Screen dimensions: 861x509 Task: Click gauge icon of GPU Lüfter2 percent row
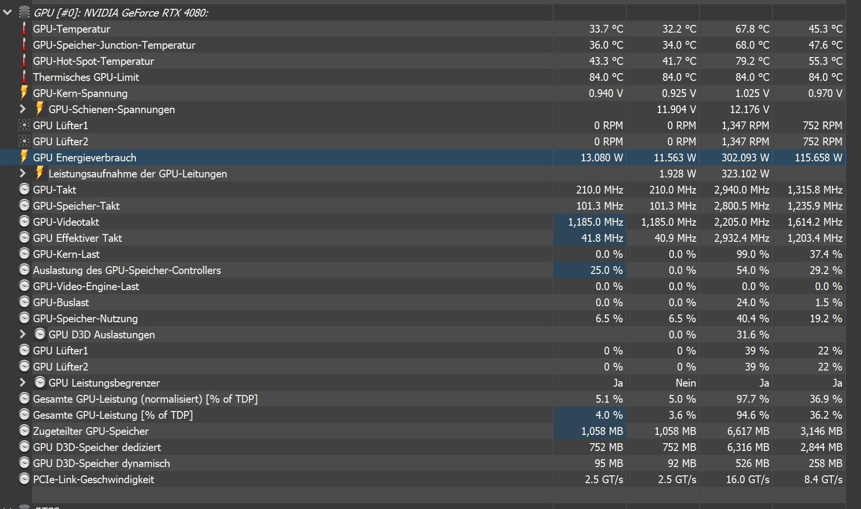coord(24,366)
